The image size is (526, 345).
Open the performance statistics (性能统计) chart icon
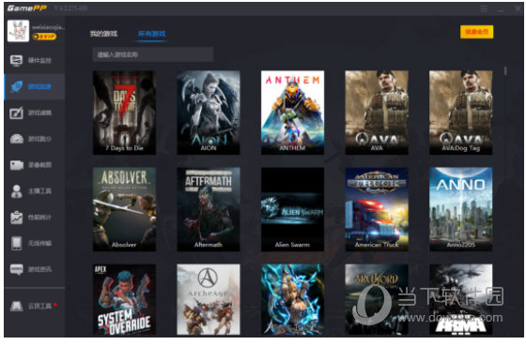16,217
